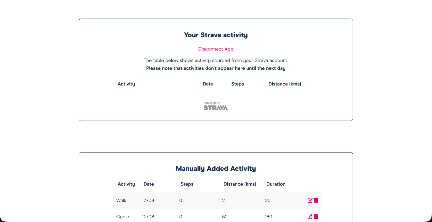The image size is (432, 222).
Task: Select the Cycle activity row name
Action: click(123, 217)
